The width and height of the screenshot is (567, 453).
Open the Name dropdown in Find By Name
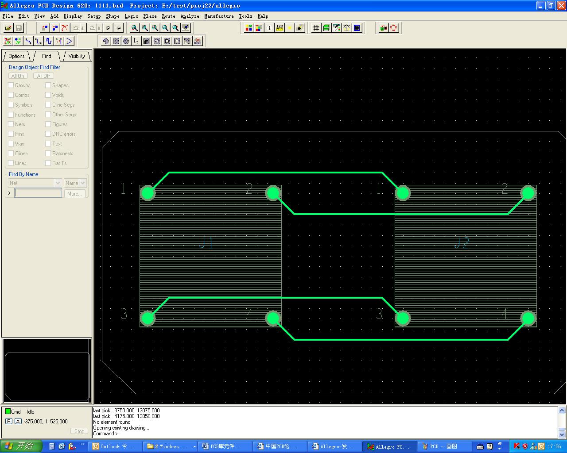coord(82,183)
